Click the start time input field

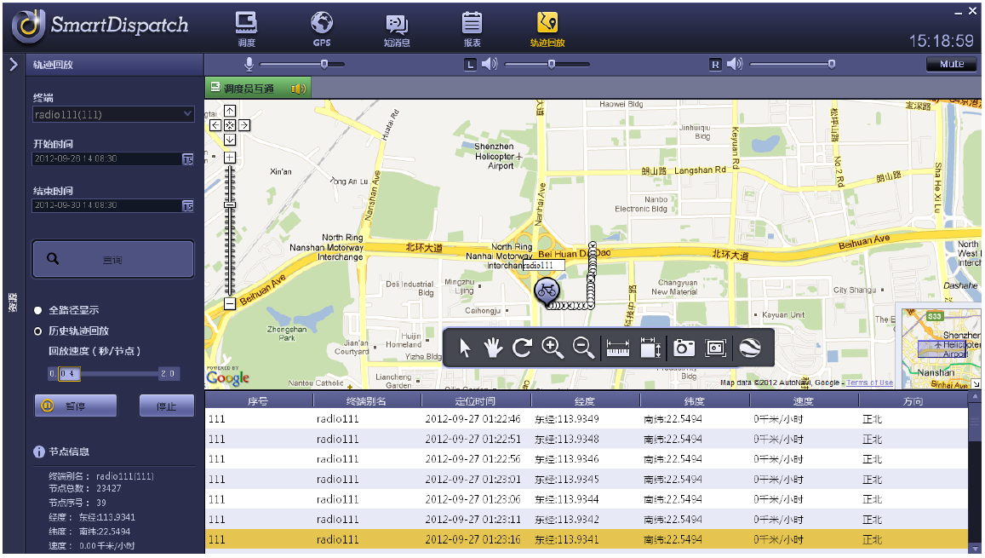[106, 159]
